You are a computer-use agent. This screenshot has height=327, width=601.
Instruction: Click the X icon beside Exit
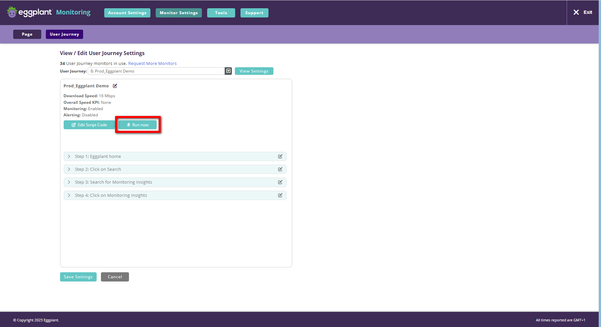point(576,12)
